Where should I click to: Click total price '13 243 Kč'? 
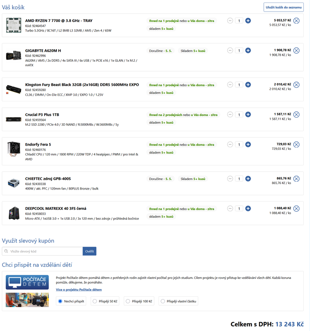pyautogui.click(x=290, y=324)
